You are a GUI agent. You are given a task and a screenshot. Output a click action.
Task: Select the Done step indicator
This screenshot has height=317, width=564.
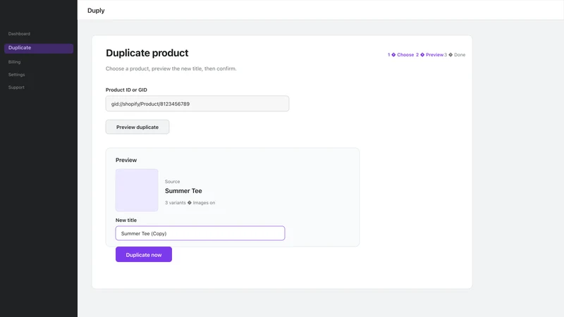(455, 55)
